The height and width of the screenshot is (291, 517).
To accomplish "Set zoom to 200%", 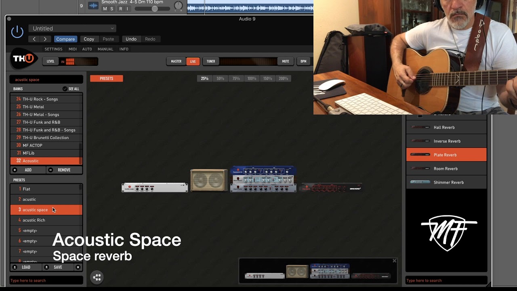I will (x=283, y=78).
